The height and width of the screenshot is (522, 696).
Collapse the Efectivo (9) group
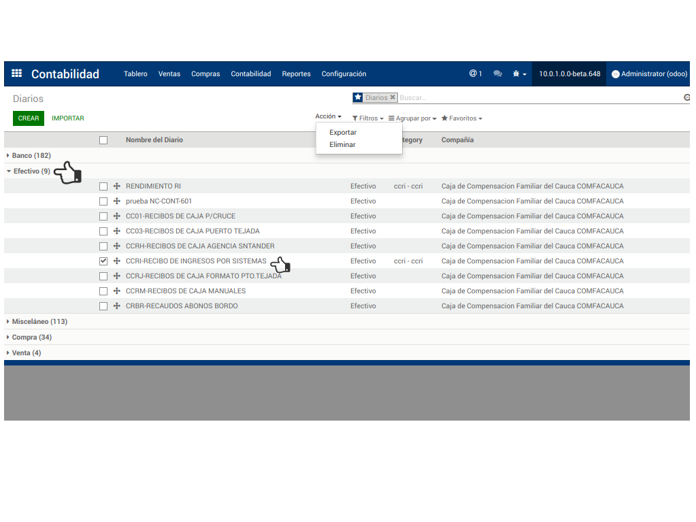(x=31, y=172)
